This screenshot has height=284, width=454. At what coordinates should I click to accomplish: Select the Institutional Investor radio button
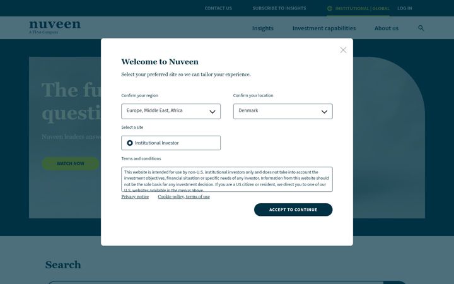[130, 143]
